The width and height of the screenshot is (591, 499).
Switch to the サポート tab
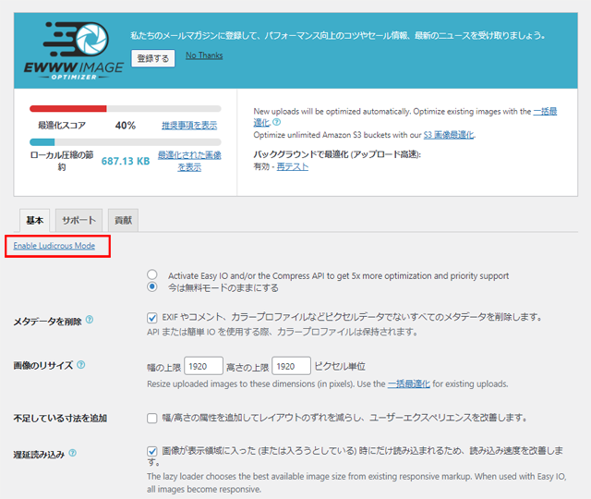coord(78,220)
